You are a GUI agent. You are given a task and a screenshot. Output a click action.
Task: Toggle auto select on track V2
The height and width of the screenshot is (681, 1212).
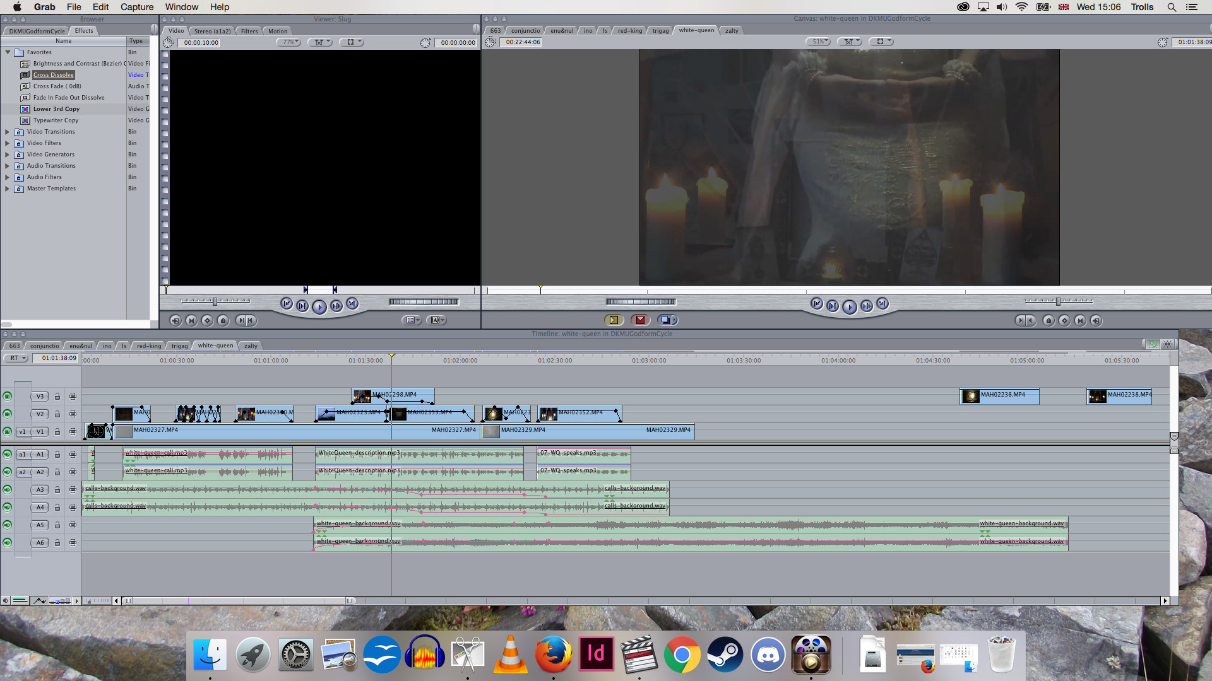pyautogui.click(x=73, y=414)
